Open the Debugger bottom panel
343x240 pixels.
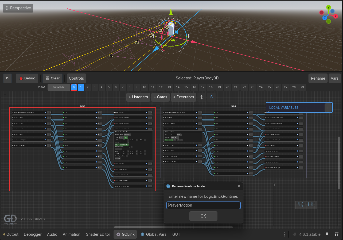click(x=32, y=234)
